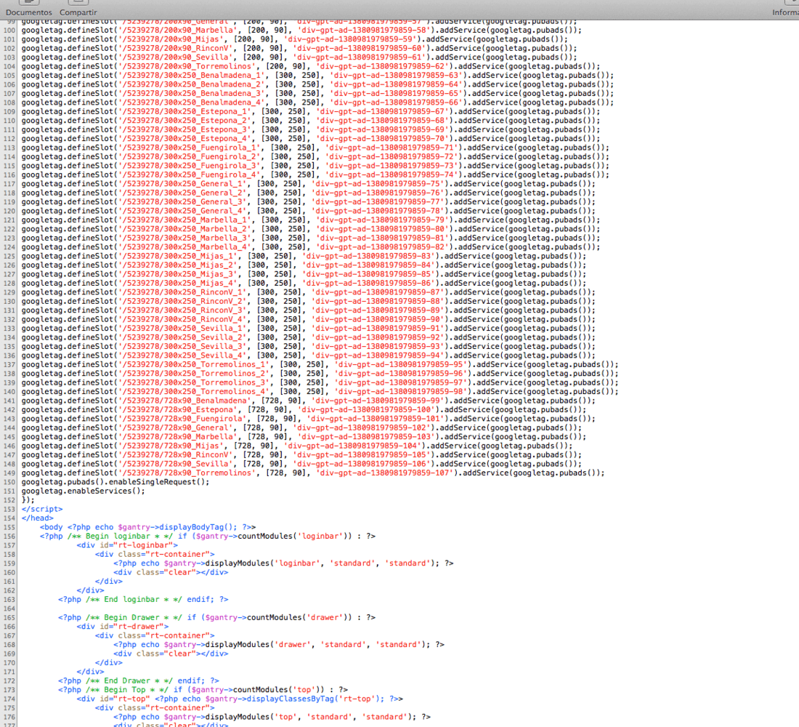
Task: Click the '/5239278/200x90_RinconV' string
Action: point(177,49)
